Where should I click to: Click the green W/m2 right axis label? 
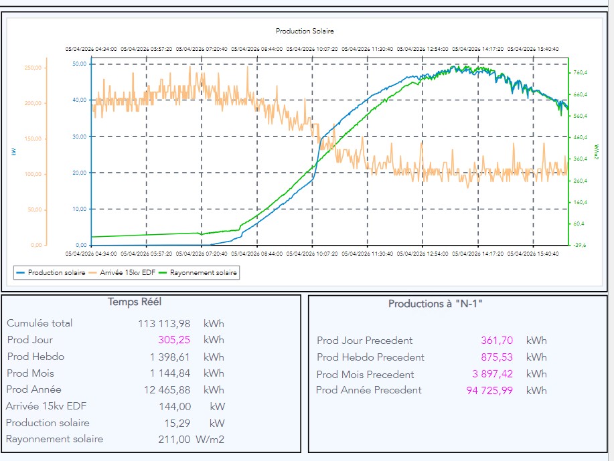(x=596, y=153)
